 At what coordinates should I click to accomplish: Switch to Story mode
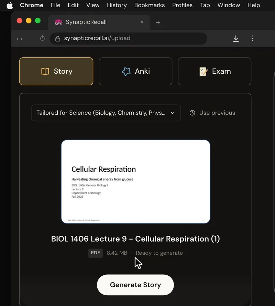click(x=56, y=71)
